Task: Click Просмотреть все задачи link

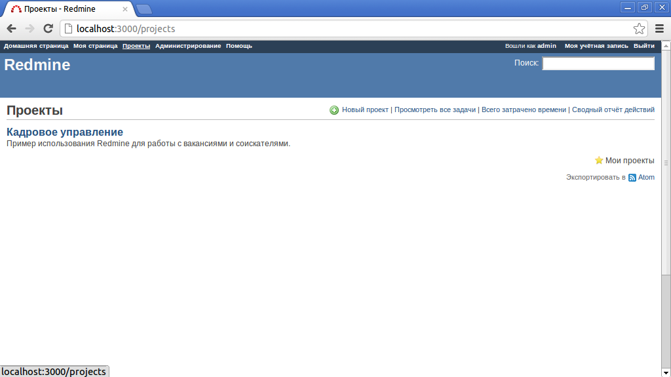Action: point(435,109)
